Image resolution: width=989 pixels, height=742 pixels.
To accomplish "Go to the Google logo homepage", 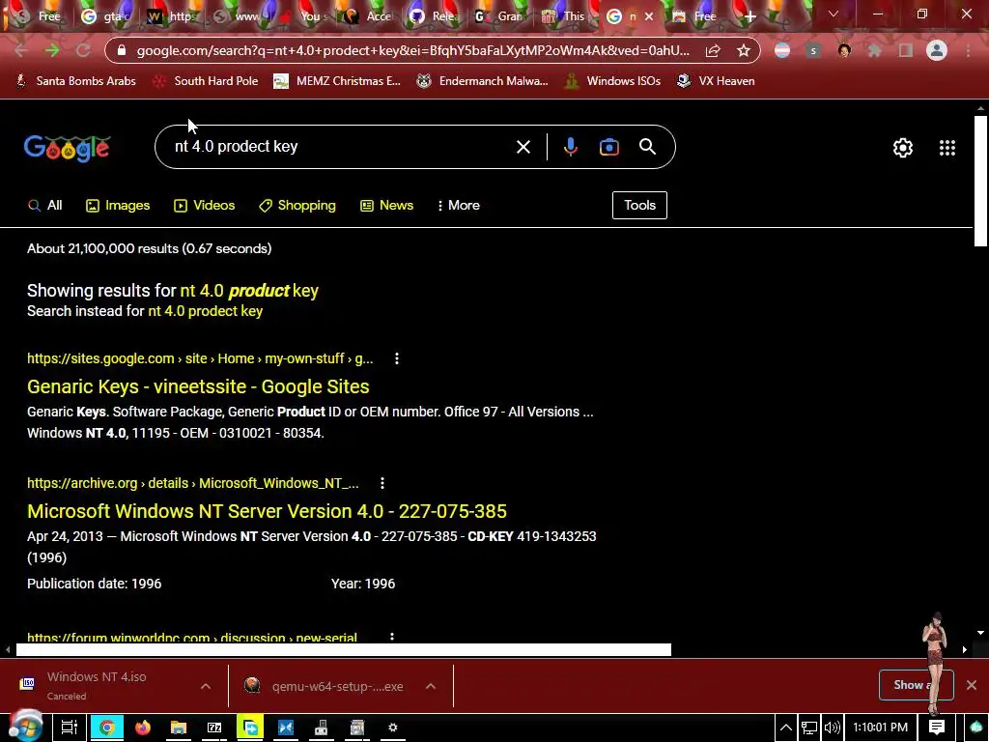I will [67, 148].
